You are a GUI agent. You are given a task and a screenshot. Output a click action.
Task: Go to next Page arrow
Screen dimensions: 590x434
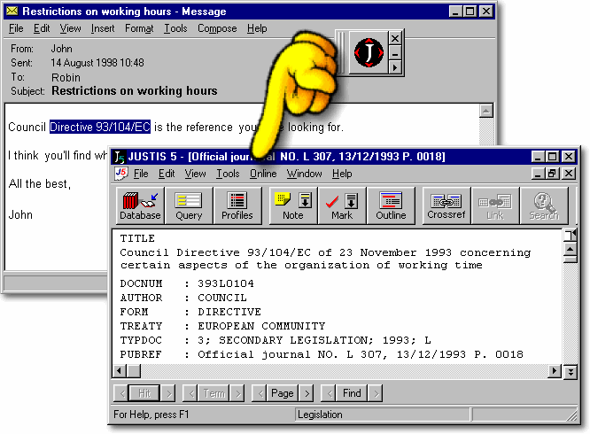[307, 393]
